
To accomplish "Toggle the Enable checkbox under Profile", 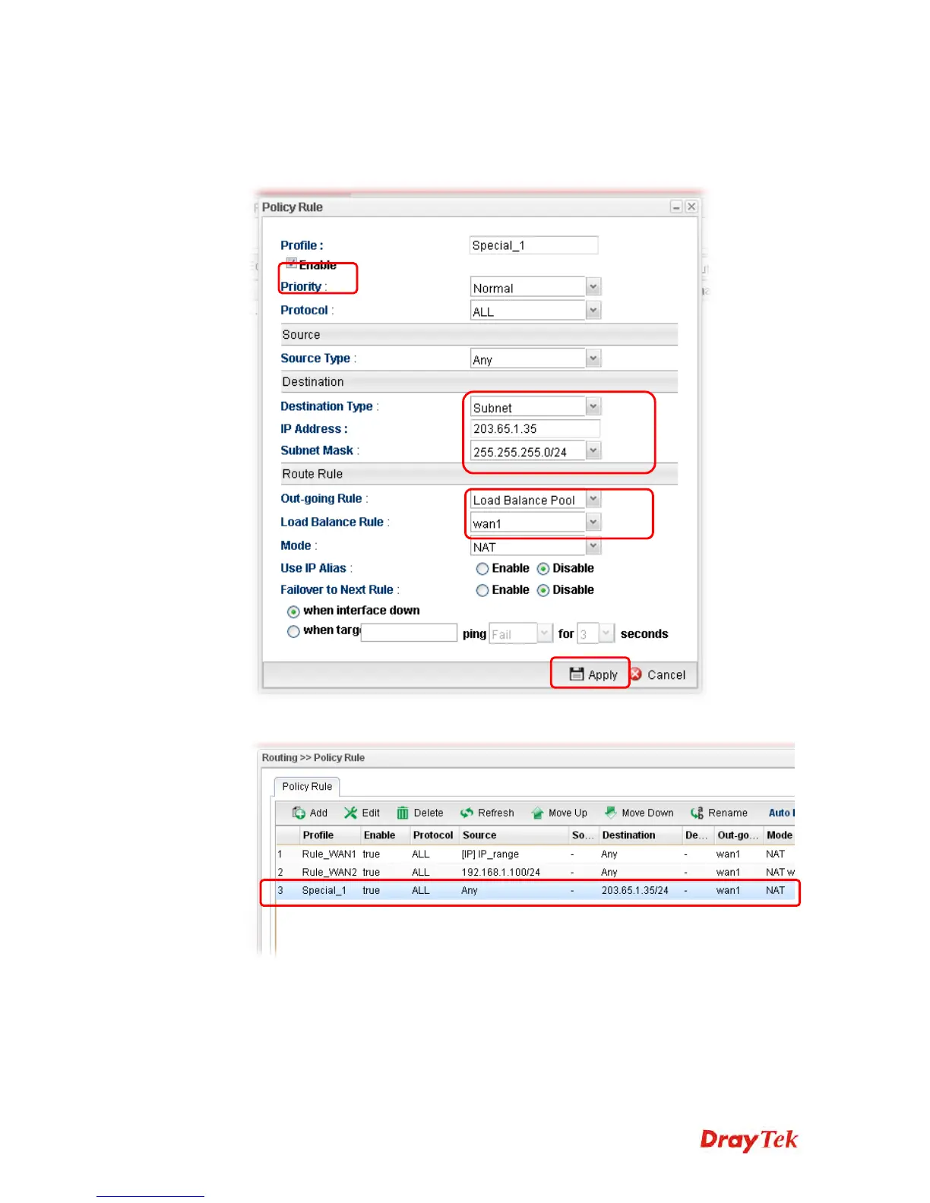I will pos(291,263).
